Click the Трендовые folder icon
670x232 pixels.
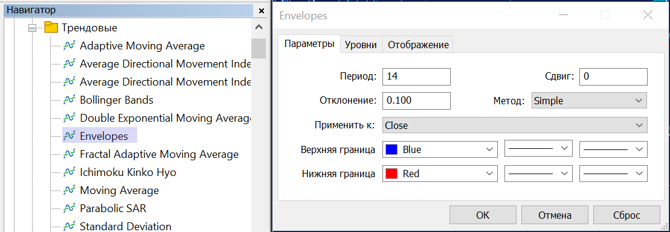(51, 28)
